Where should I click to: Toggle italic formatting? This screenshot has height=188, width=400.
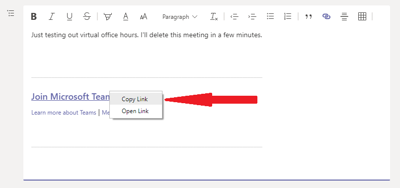[x=52, y=17]
